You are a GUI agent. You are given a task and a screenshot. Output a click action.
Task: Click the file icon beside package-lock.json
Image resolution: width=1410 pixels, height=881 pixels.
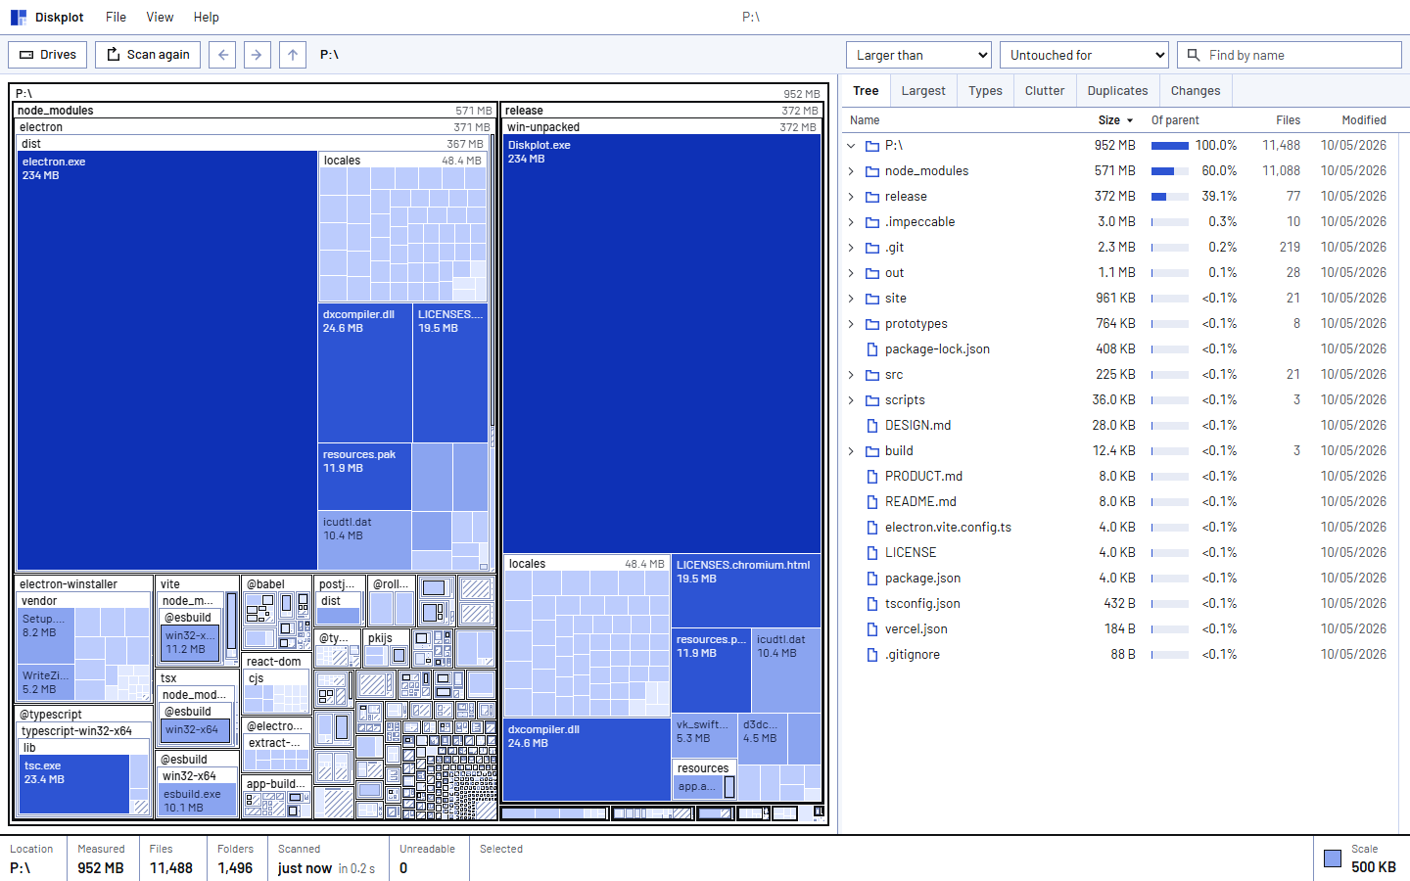pyautogui.click(x=872, y=349)
